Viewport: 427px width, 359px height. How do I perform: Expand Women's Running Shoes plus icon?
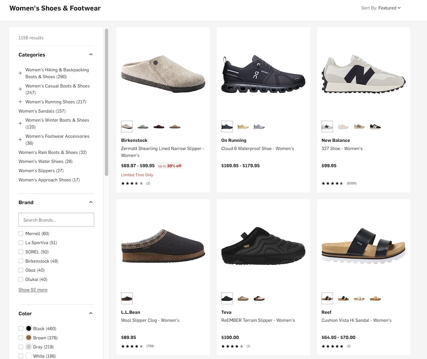click(x=20, y=102)
